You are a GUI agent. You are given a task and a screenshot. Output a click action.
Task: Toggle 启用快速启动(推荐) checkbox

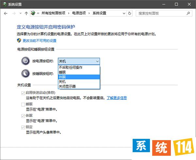point(23,93)
